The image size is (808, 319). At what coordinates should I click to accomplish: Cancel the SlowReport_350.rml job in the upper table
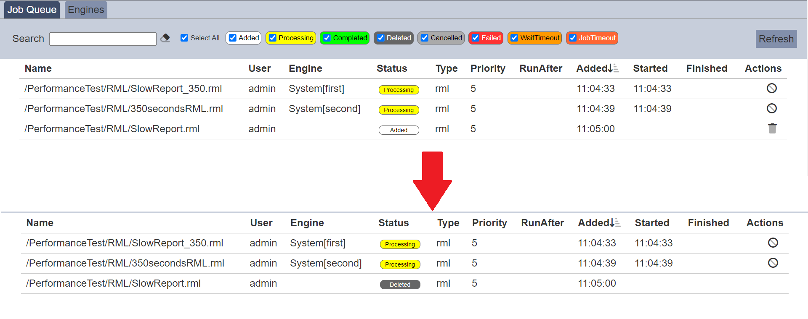click(772, 88)
